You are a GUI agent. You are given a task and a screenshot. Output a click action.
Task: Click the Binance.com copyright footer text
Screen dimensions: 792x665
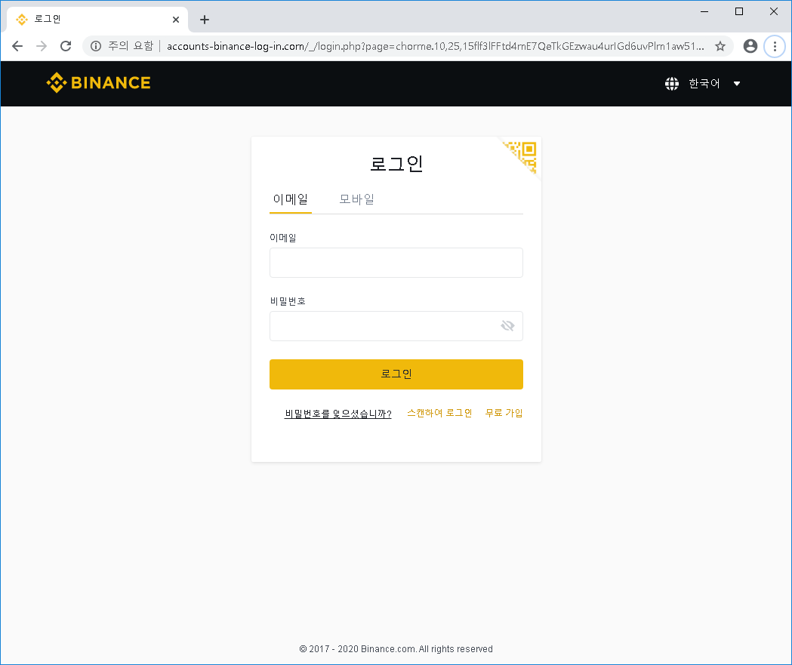click(396, 649)
